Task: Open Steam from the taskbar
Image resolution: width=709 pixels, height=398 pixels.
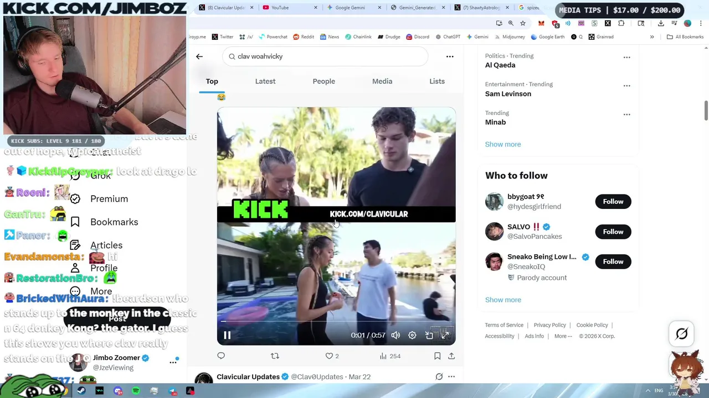Action: point(81,391)
